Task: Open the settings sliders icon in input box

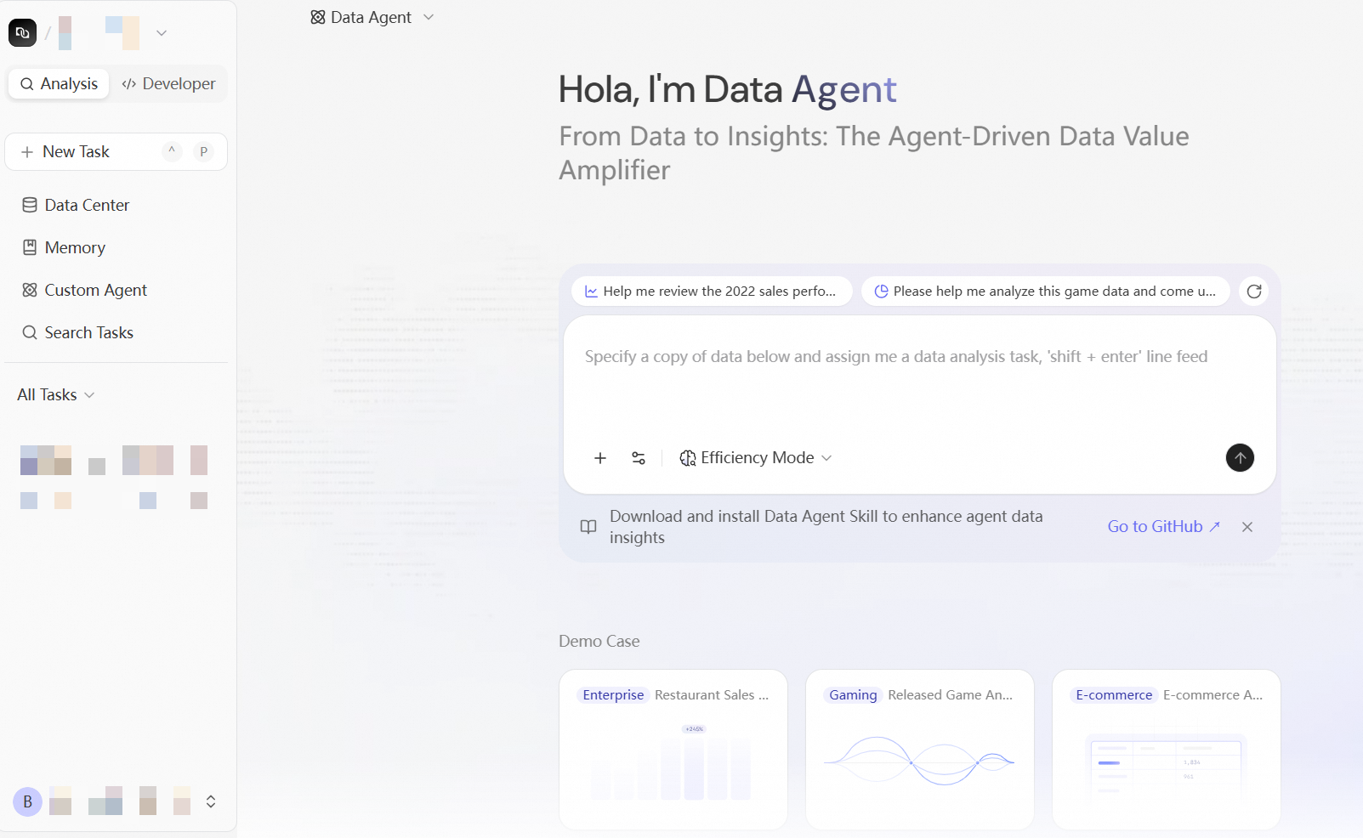Action: (639, 458)
